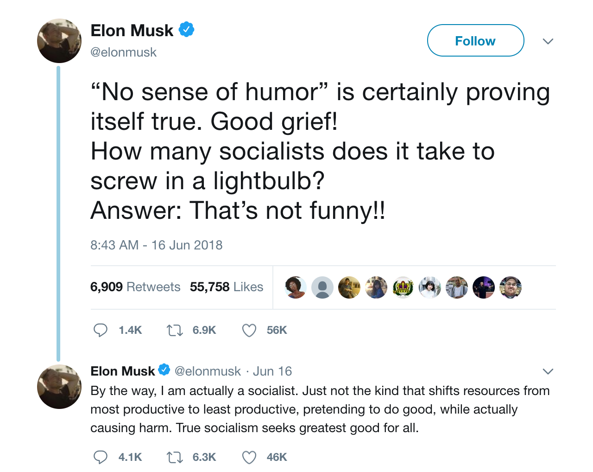This screenshot has height=472, width=593.
Task: Click Elon Musk's top profile picture
Action: (59, 41)
